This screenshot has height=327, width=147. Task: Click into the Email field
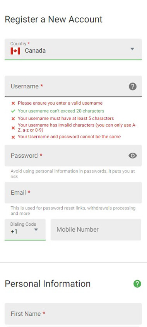73,192
